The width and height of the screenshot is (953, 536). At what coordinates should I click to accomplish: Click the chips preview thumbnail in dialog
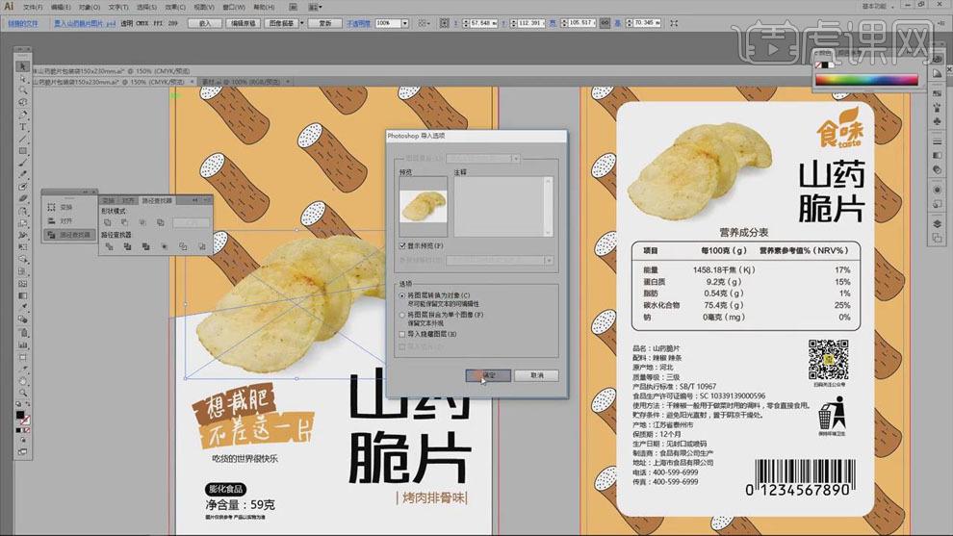pyautogui.click(x=423, y=207)
